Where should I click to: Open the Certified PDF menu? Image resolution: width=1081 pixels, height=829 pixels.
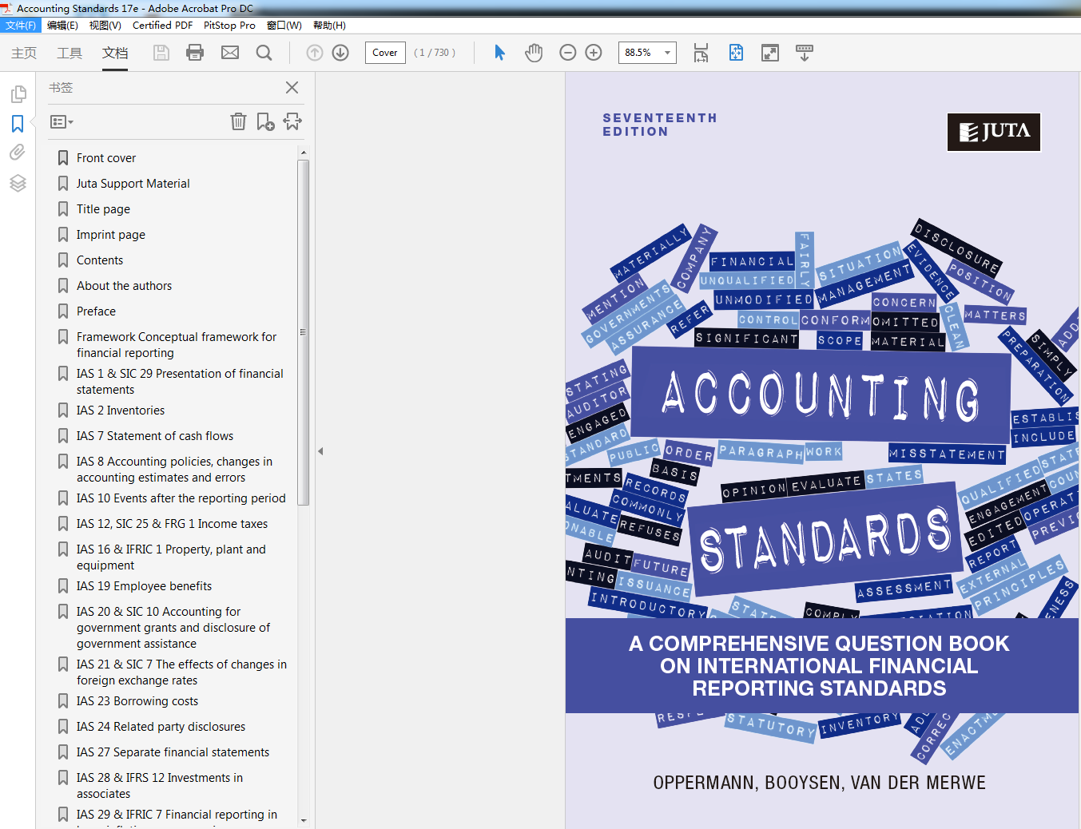tap(162, 26)
